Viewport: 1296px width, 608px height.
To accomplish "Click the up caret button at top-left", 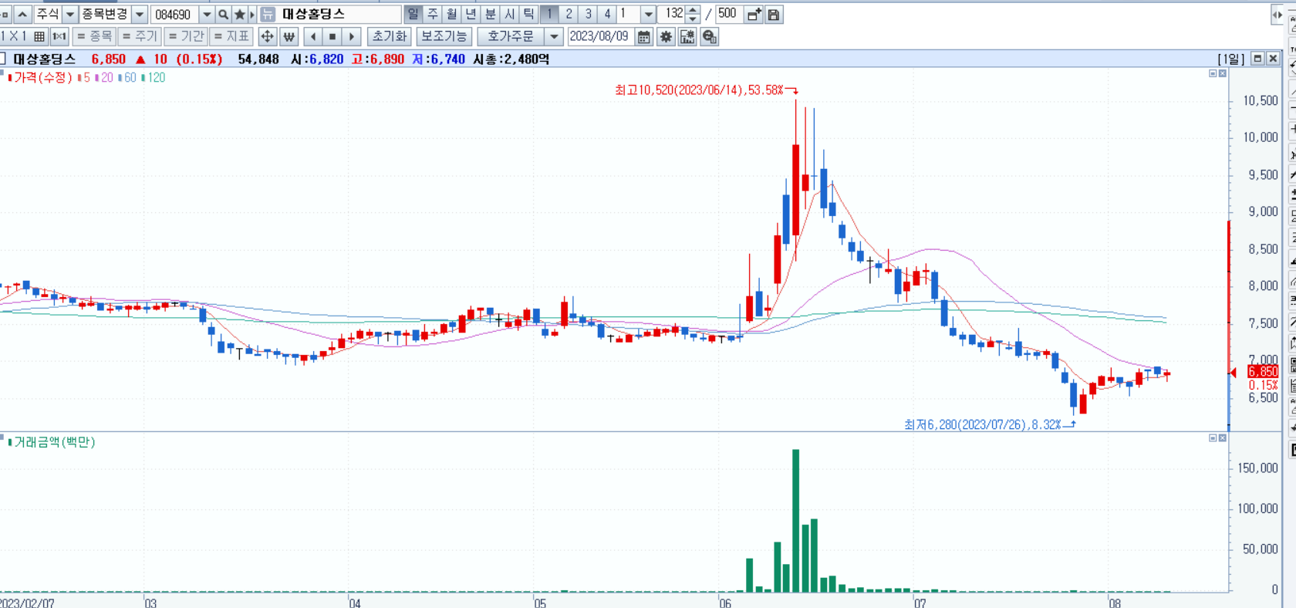I will [23, 14].
